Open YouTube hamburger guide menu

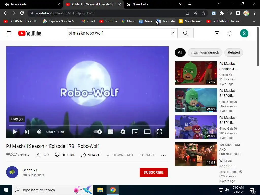tap(9, 33)
